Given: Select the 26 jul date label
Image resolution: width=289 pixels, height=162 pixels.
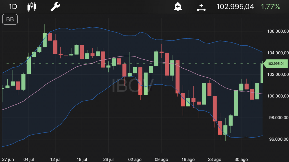Looking at the screenshot, I should click(x=108, y=159).
